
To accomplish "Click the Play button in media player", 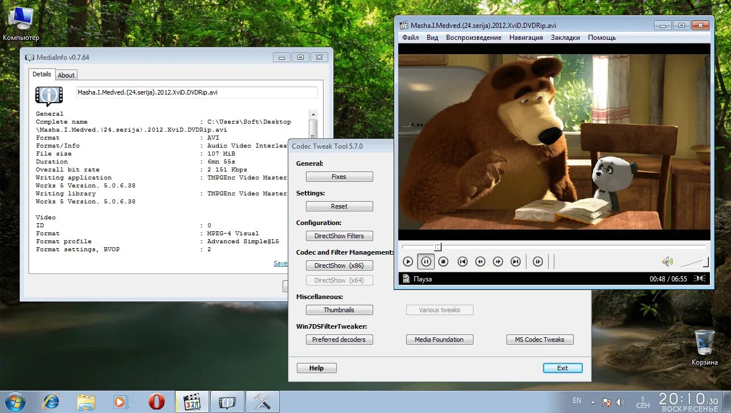I will [408, 261].
